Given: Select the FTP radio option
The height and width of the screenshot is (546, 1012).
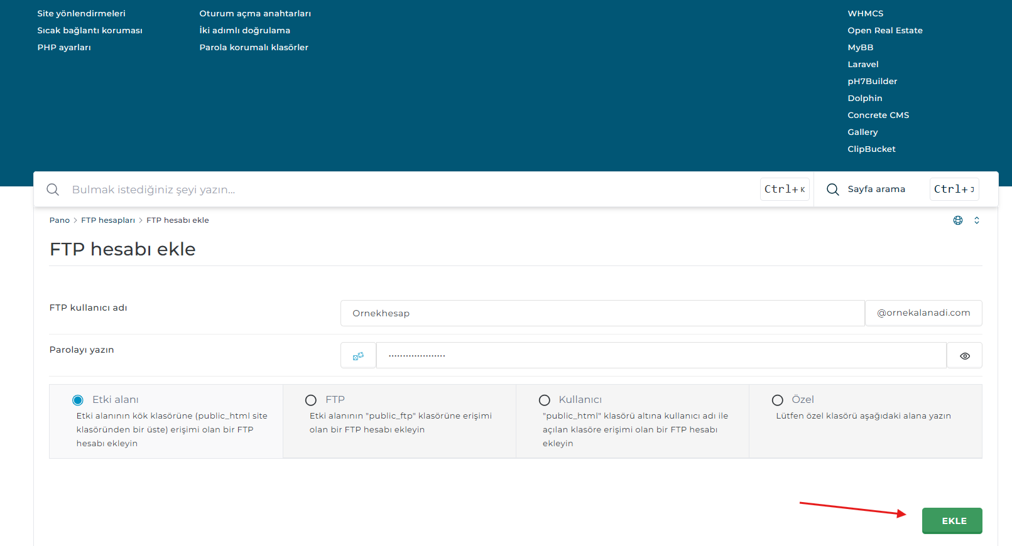Looking at the screenshot, I should tap(311, 400).
